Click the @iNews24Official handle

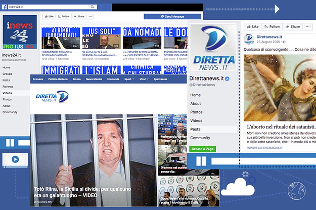14,60
